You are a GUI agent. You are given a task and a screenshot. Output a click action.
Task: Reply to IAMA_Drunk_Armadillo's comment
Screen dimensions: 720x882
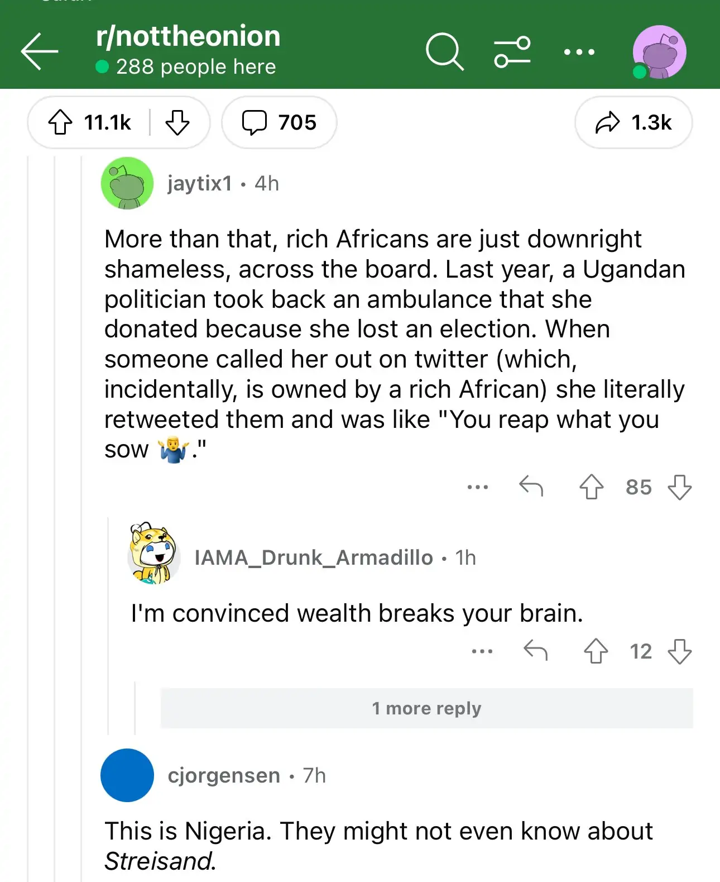coord(535,651)
